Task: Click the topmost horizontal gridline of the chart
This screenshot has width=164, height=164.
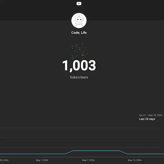Action: (x=82, y=128)
